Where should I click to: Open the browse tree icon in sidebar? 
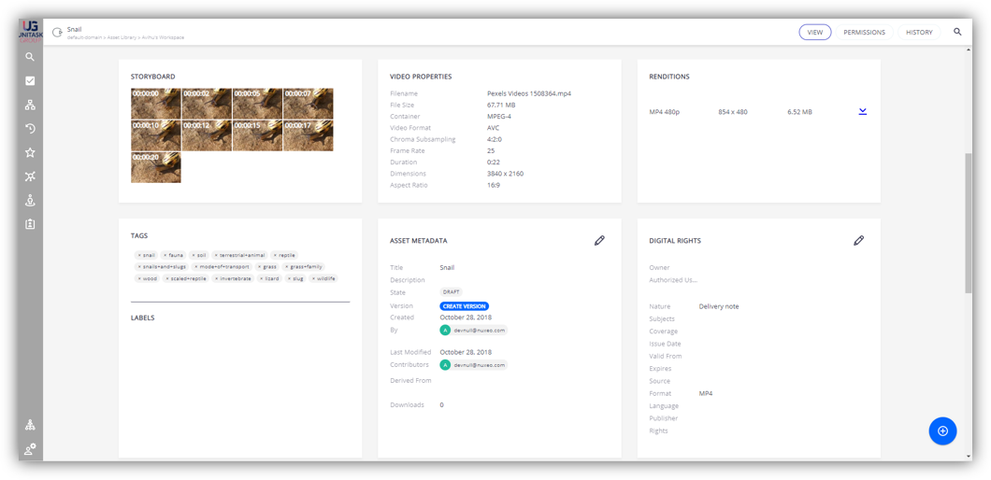(30, 105)
